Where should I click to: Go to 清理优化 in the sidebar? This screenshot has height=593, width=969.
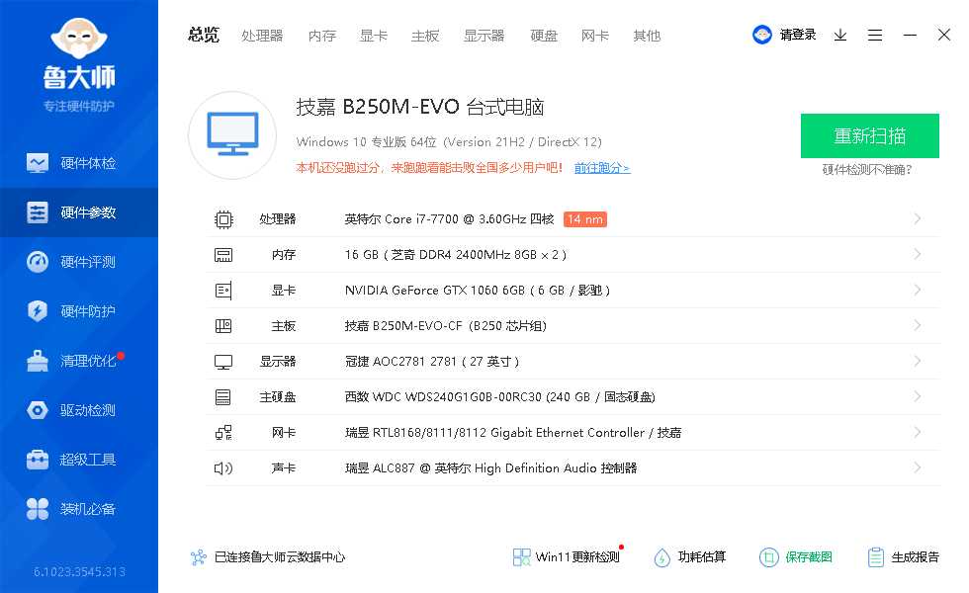click(x=79, y=361)
